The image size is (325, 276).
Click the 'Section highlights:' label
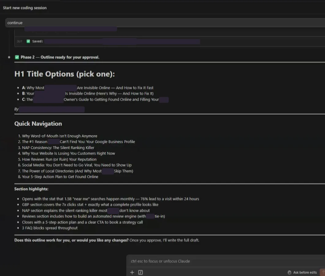pyautogui.click(x=31, y=189)
